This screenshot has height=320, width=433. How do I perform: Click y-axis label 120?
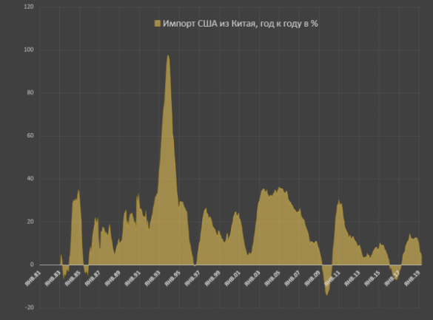29,7
